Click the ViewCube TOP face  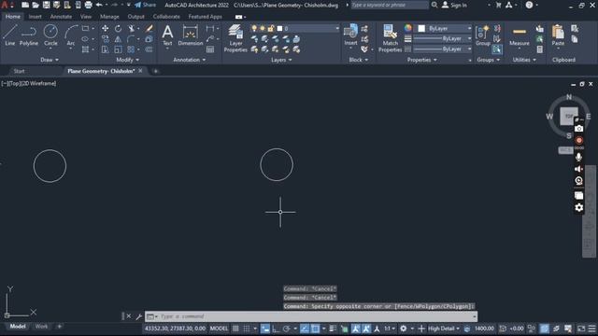pos(569,116)
